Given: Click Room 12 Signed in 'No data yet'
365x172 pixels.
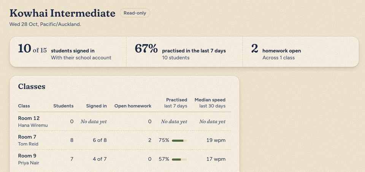Looking at the screenshot, I should click(x=94, y=122).
